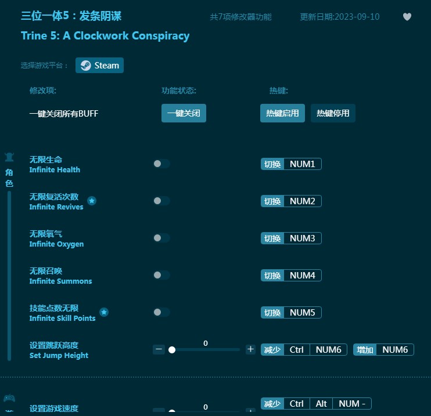Screen dimensions: 431x416
Task: Select the character category sidebar icon
Action: [9, 157]
